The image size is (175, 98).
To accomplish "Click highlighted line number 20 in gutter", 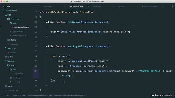I will click(36, 71).
